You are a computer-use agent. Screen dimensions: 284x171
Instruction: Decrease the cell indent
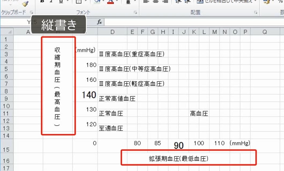(x=178, y=1)
